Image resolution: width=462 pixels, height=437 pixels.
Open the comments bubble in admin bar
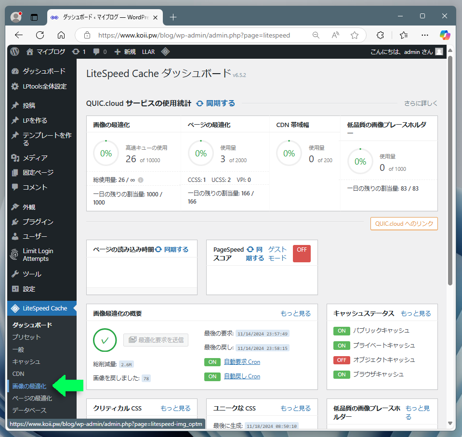pos(96,52)
